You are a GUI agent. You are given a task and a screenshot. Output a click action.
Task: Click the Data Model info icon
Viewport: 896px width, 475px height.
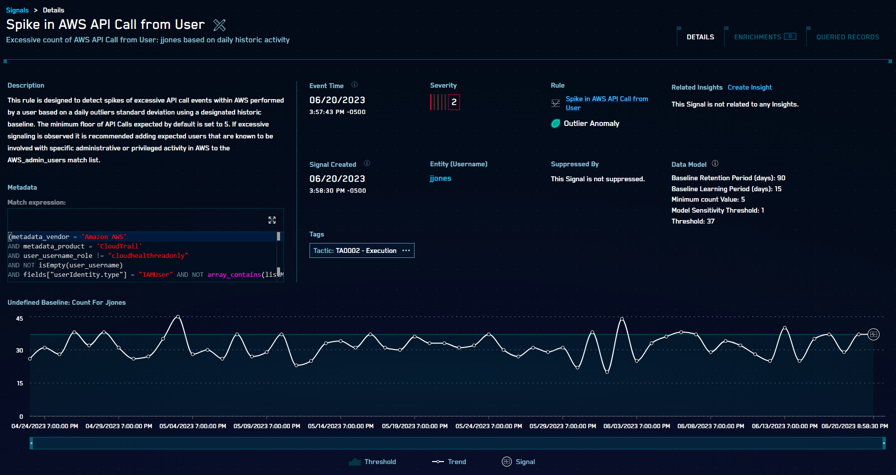[x=715, y=163]
